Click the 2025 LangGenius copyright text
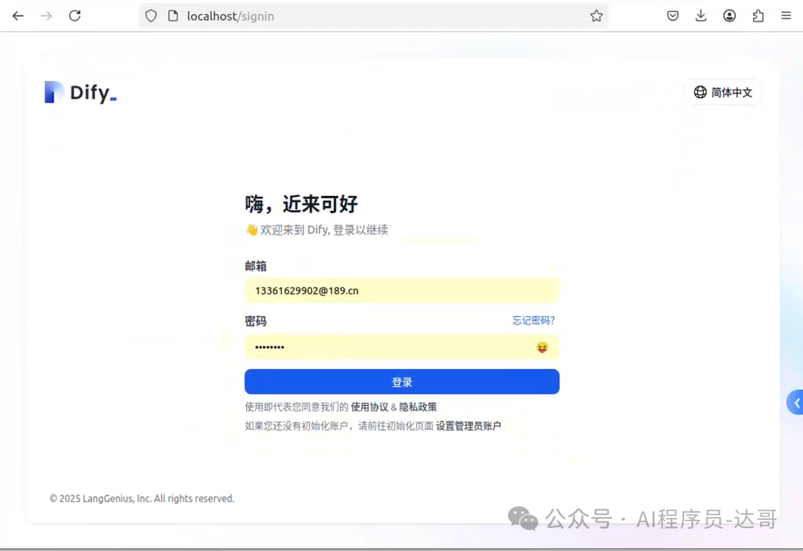This screenshot has width=803, height=551. point(142,498)
